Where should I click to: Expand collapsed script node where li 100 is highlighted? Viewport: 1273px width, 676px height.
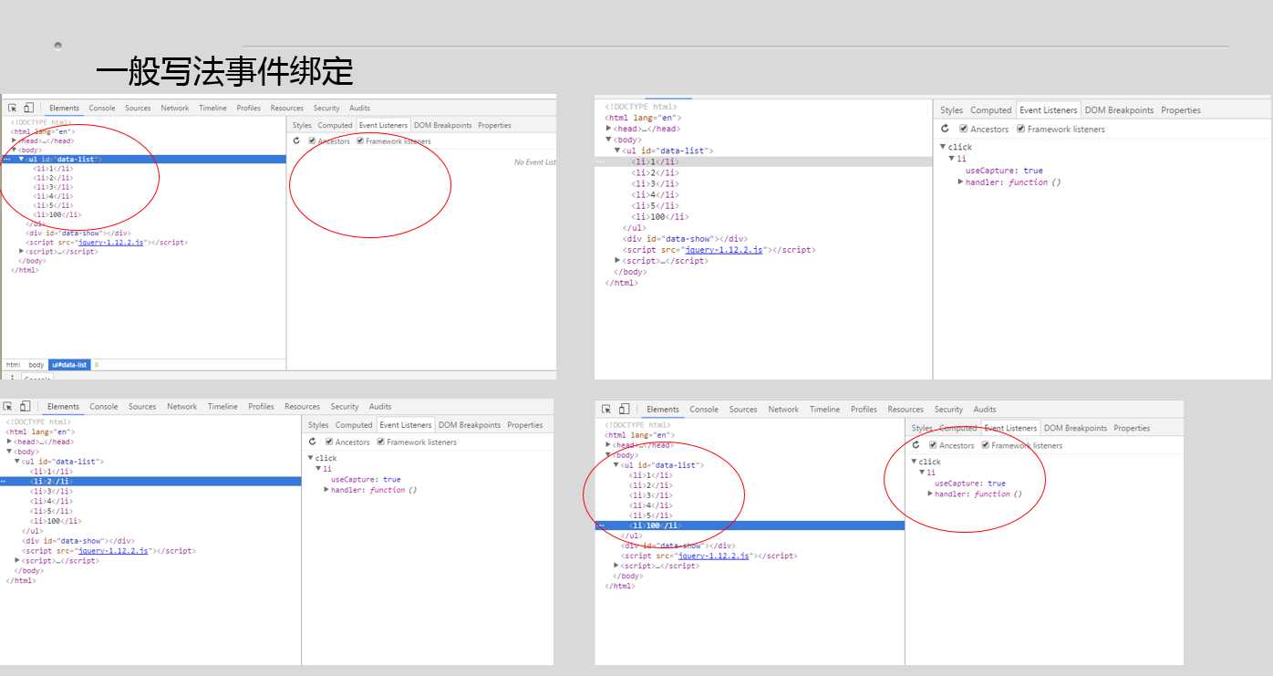[617, 566]
